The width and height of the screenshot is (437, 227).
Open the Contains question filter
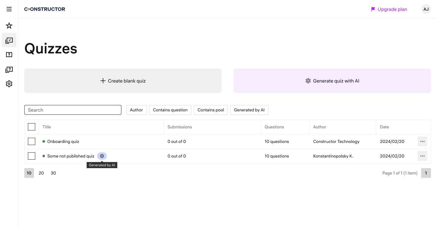click(x=170, y=110)
